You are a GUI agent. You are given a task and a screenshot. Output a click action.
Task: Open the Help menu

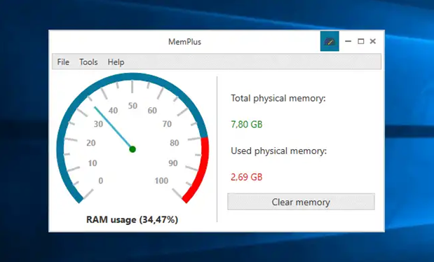[x=116, y=62]
